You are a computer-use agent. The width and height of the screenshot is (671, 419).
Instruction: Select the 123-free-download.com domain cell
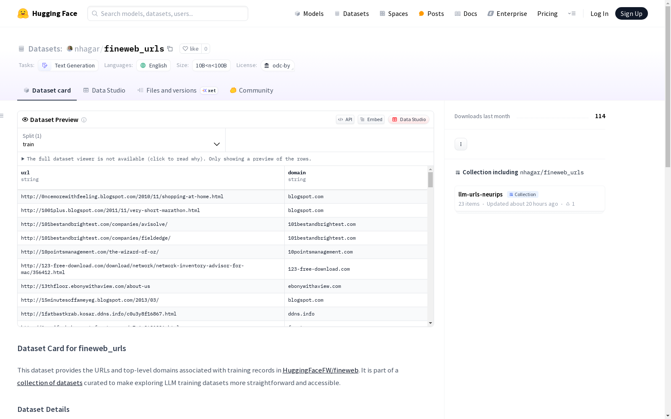point(356,269)
